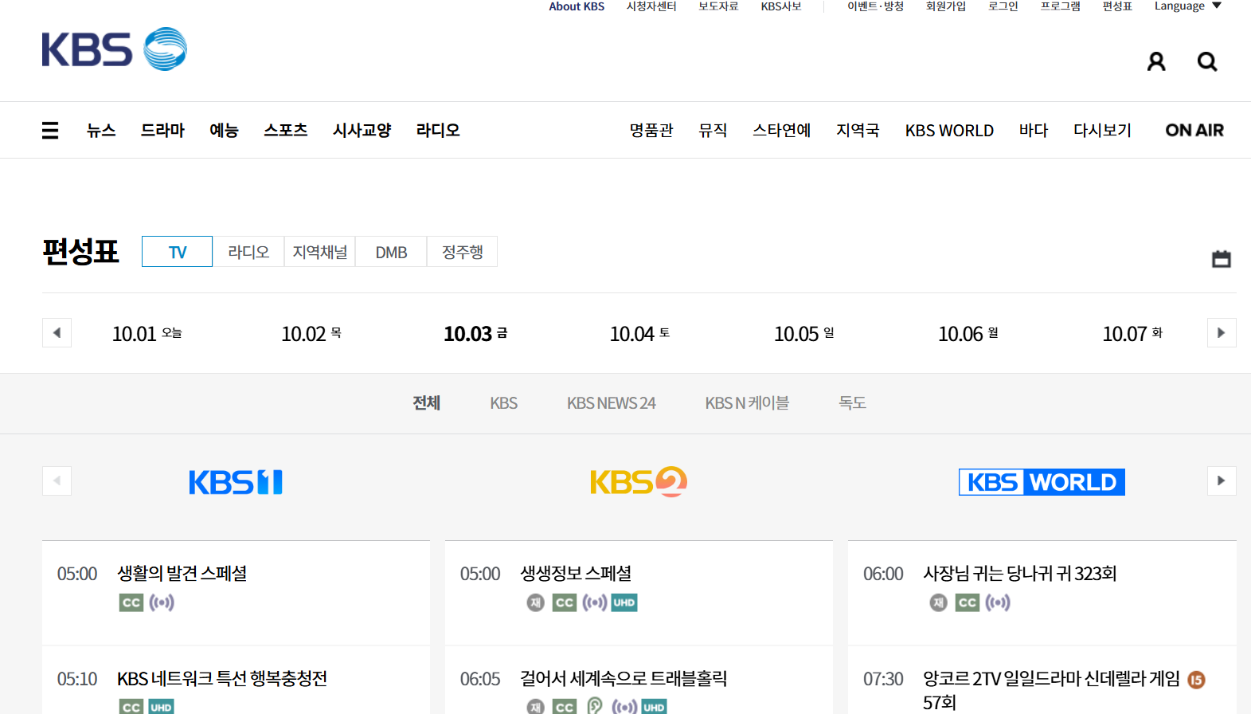Switch to the TV schedule tab
Viewport: 1251px width, 714px height.
coord(177,252)
